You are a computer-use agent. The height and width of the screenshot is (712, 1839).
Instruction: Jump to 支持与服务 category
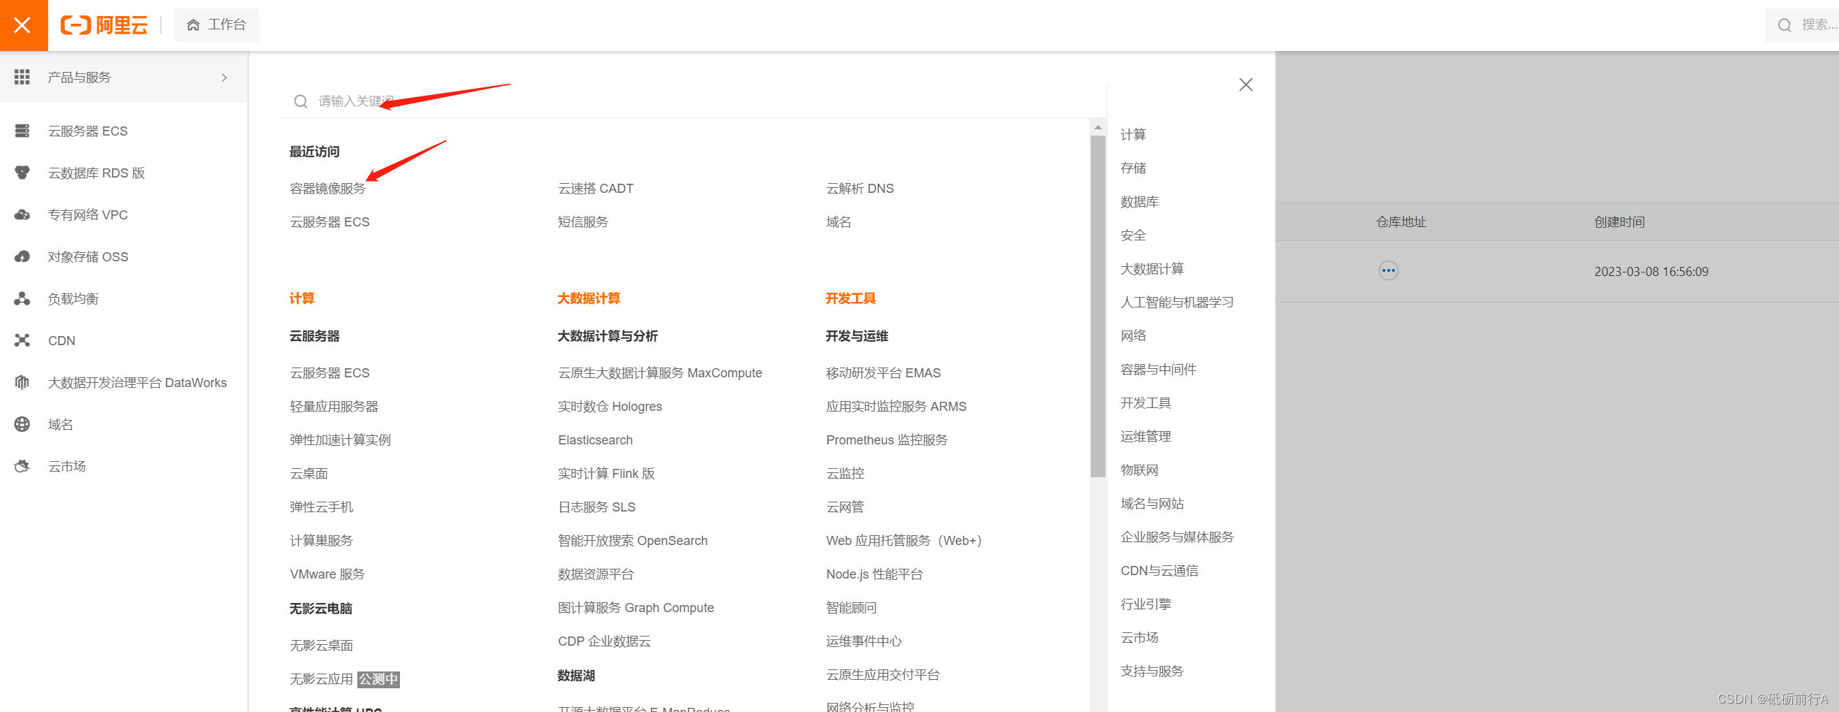coord(1152,671)
